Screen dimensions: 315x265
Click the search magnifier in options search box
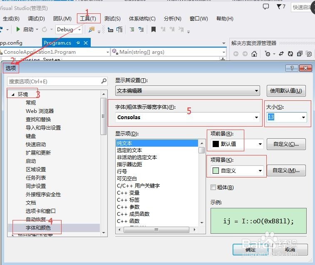104,81
